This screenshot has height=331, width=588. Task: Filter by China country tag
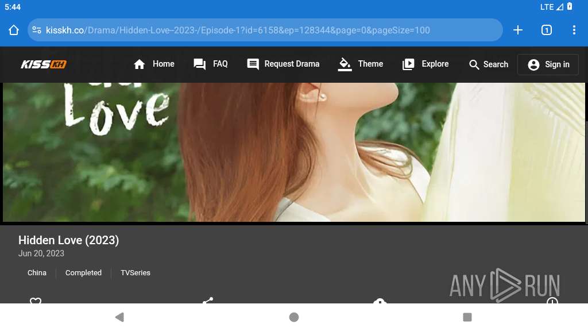pos(37,273)
